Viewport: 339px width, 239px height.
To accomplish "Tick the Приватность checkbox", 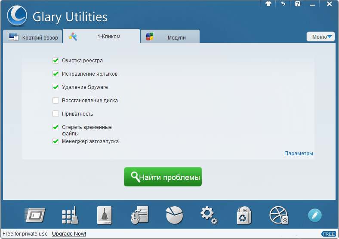I will pos(55,114).
